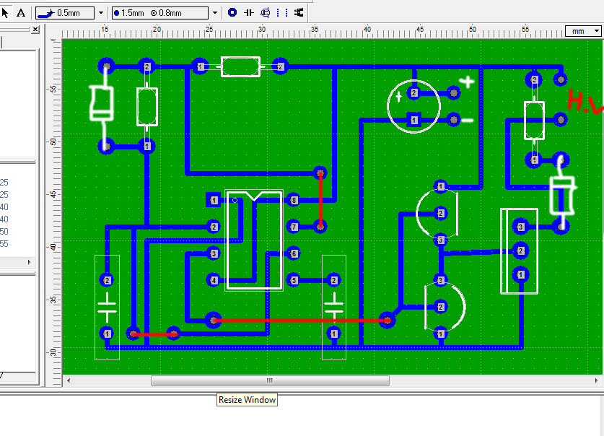This screenshot has height=436, width=604.
Task: Click the left panel's small right scroll arrow
Action: click(30, 262)
